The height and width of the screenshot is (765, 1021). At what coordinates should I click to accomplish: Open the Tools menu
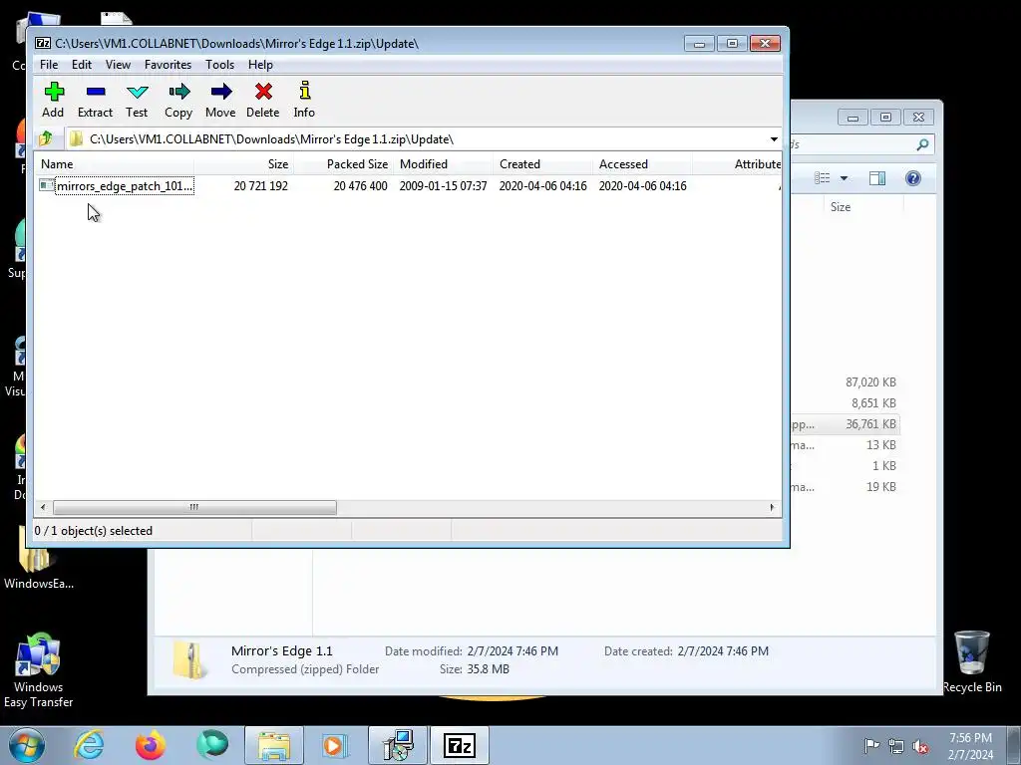(219, 65)
